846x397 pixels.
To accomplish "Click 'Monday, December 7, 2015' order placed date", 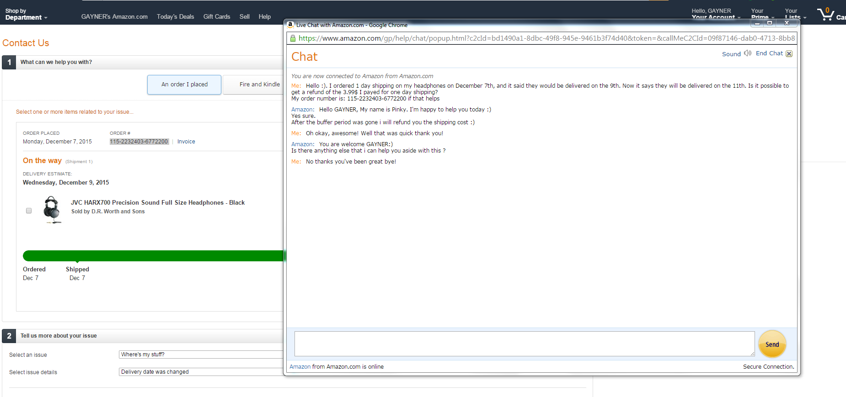I will click(x=57, y=142).
